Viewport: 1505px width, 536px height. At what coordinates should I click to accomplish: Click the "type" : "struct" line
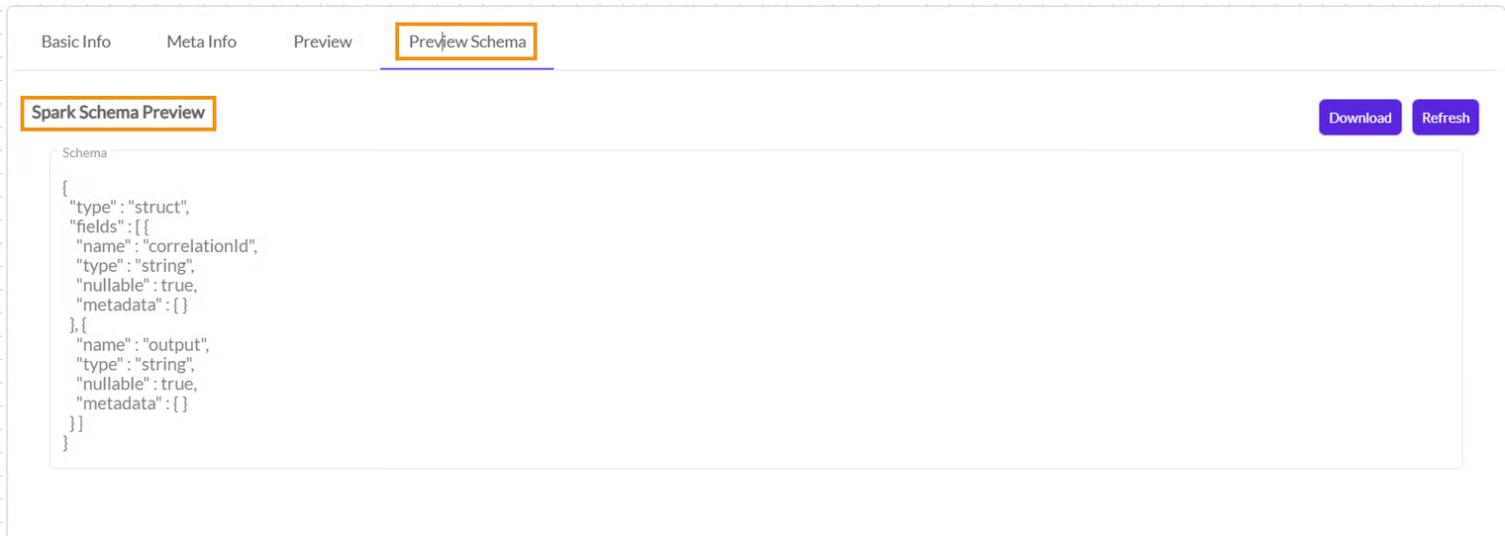tap(129, 207)
